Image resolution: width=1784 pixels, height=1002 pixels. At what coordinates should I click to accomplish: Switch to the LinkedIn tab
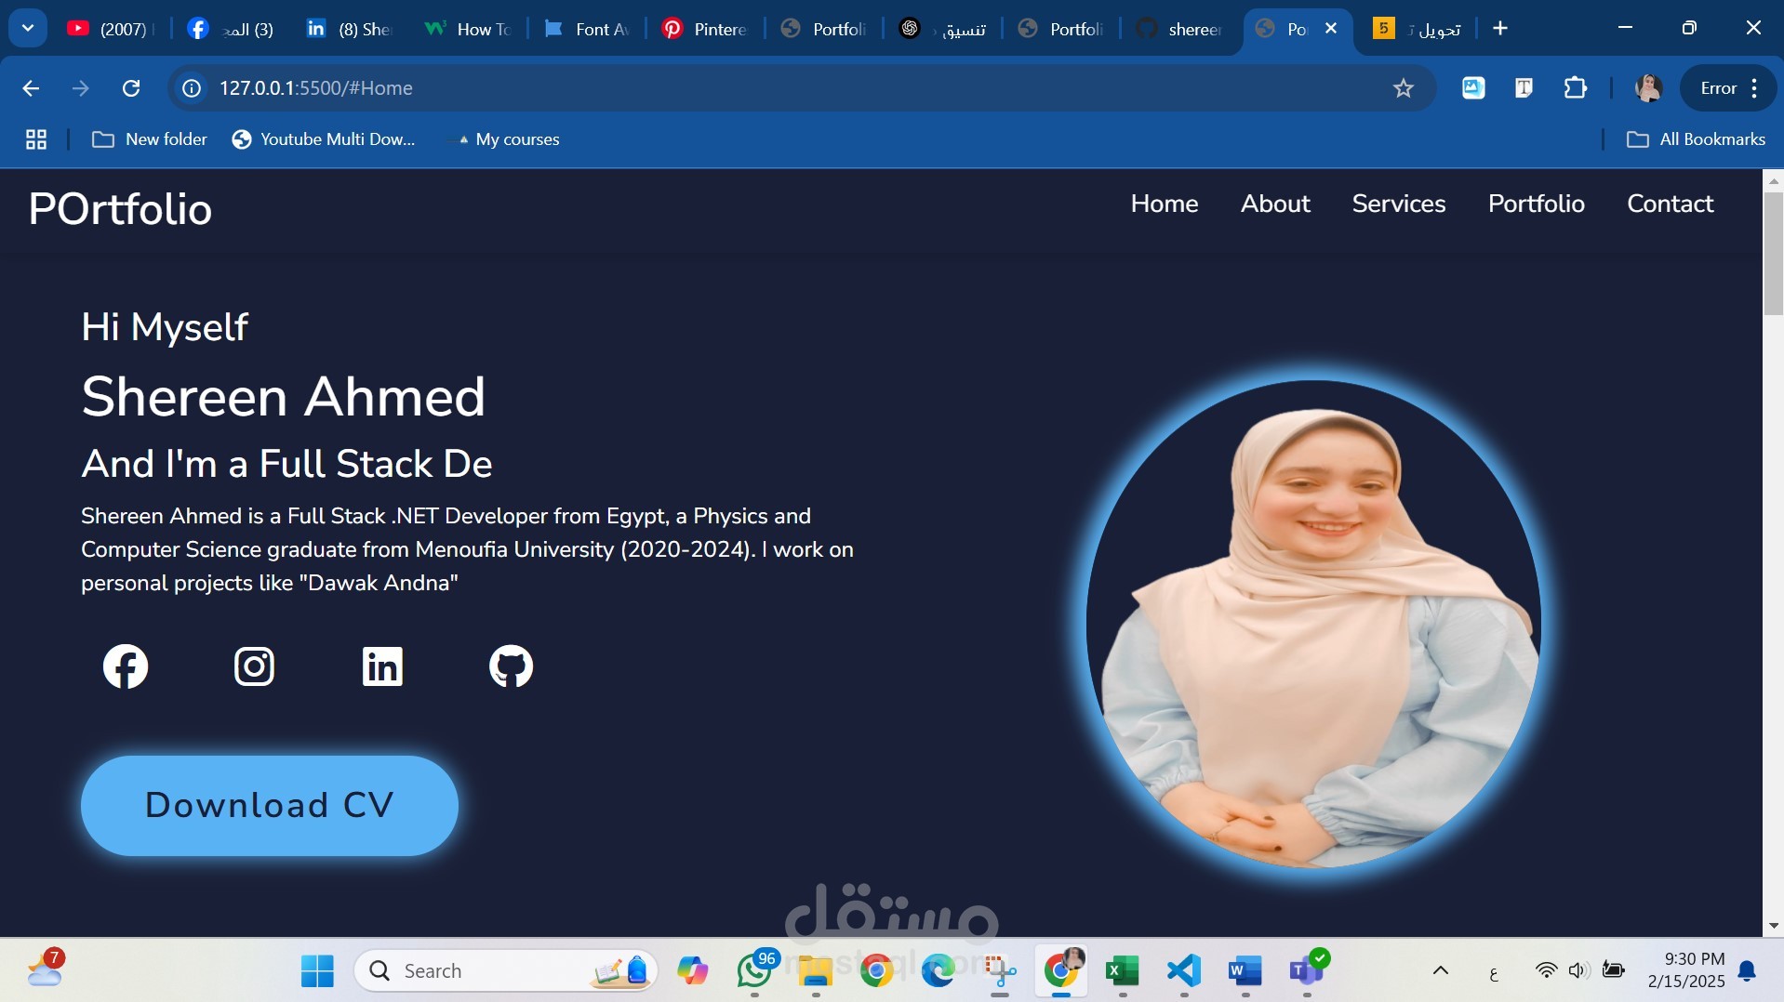pos(350,29)
